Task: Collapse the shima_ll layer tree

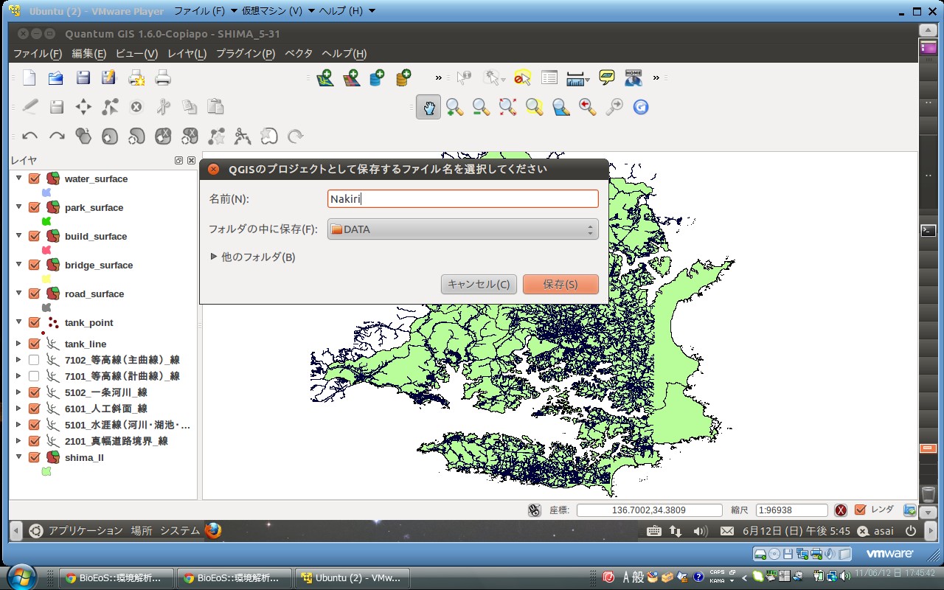Action: point(18,457)
